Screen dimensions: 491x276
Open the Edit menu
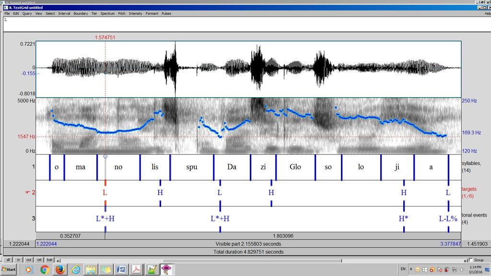[16, 13]
